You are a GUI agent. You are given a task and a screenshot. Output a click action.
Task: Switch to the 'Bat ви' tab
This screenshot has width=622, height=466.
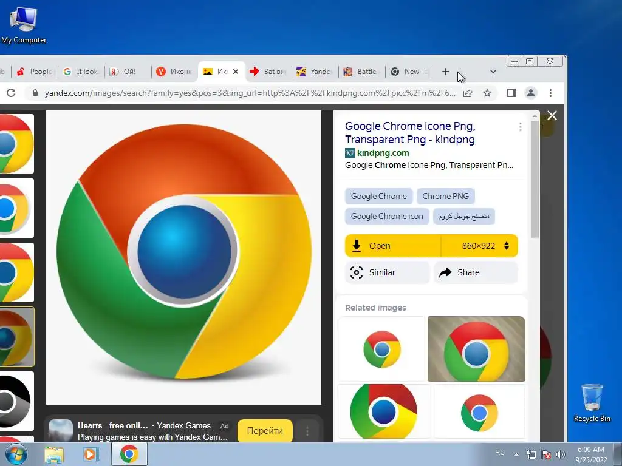268,72
